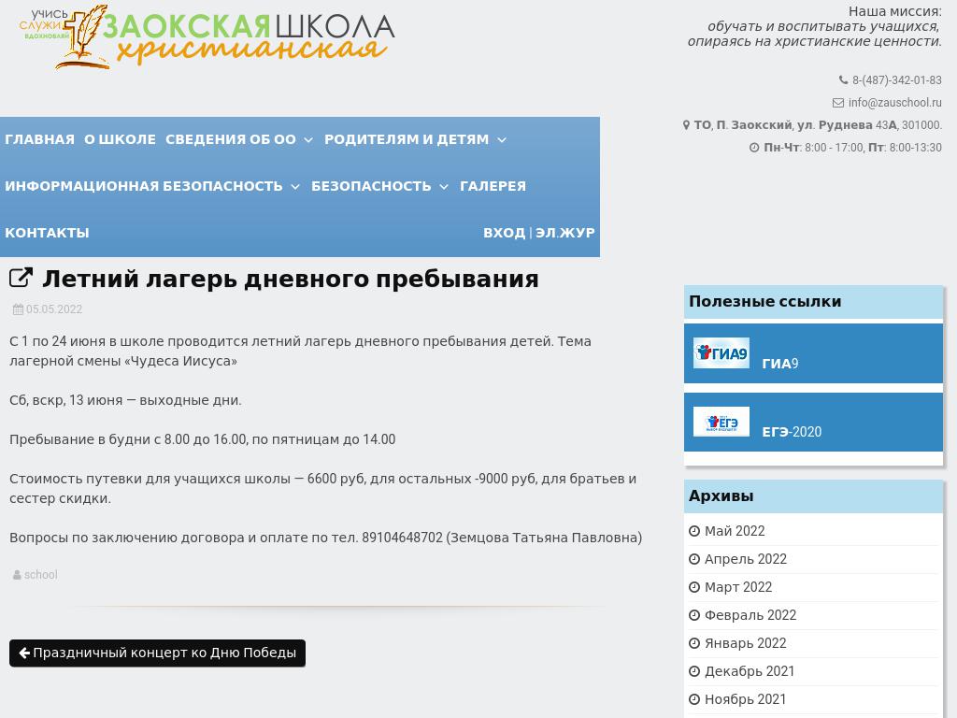
Task: Open the Праздничный концерт ко Дню Победы button
Action: tap(157, 653)
